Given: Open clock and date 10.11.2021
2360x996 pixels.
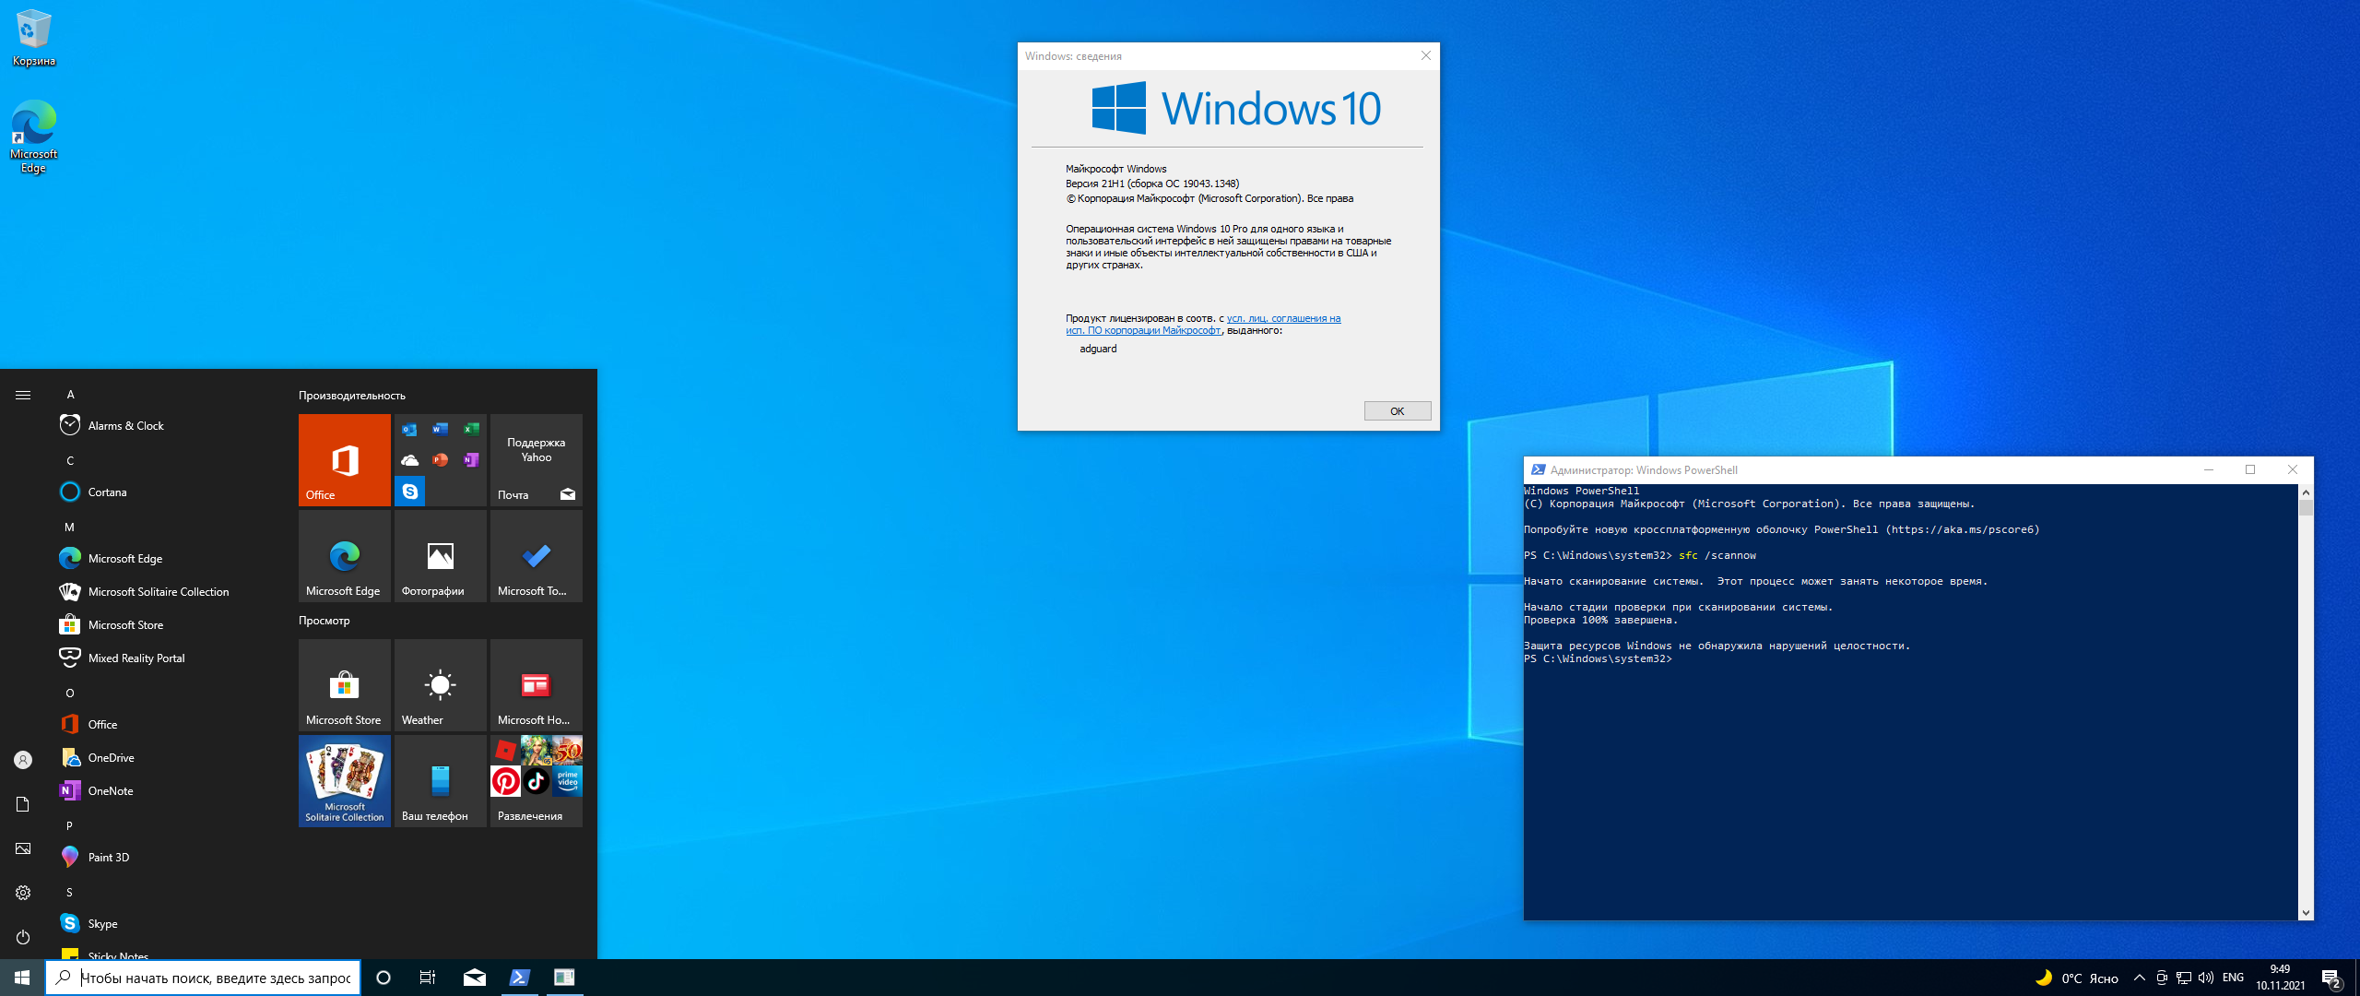Looking at the screenshot, I should (x=2281, y=978).
